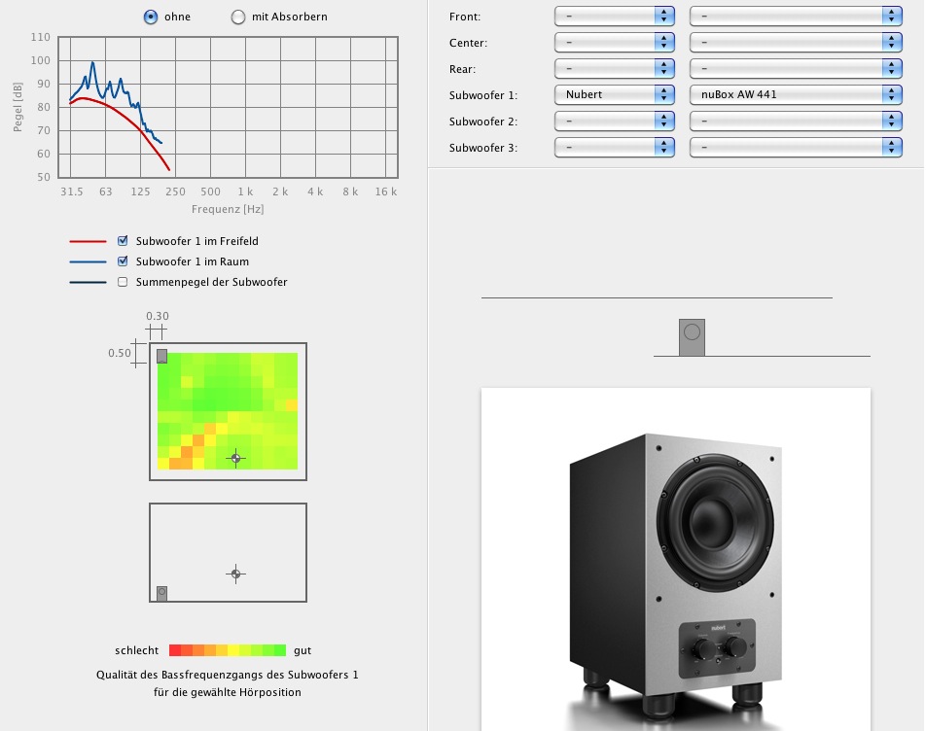This screenshot has width=926, height=731.
Task: Open Subwoofer 1 brand dropdown showing Nubert
Action: point(614,95)
